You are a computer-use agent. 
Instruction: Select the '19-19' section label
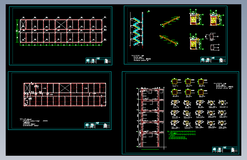[x=212, y=127]
